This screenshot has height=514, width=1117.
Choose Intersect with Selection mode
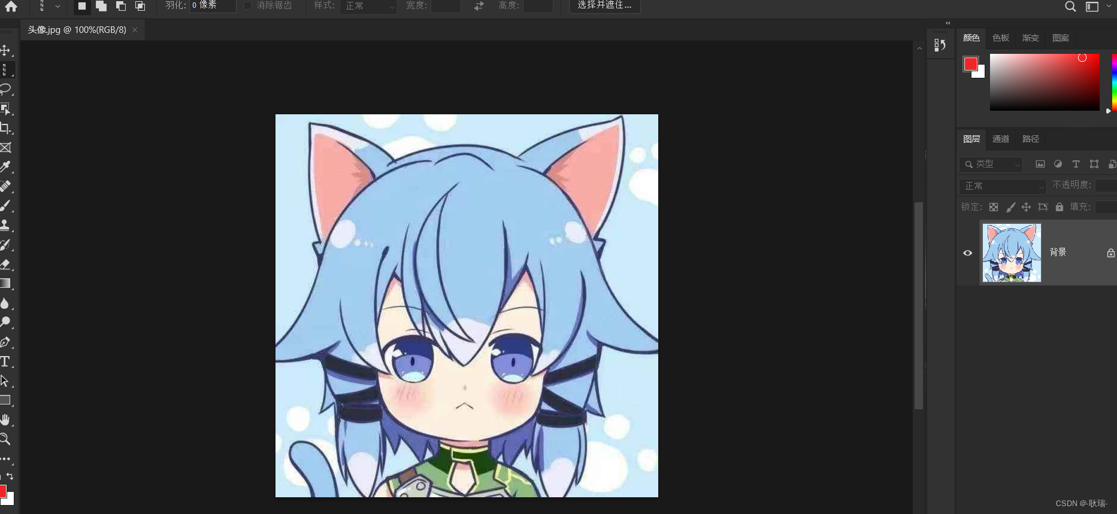click(140, 6)
